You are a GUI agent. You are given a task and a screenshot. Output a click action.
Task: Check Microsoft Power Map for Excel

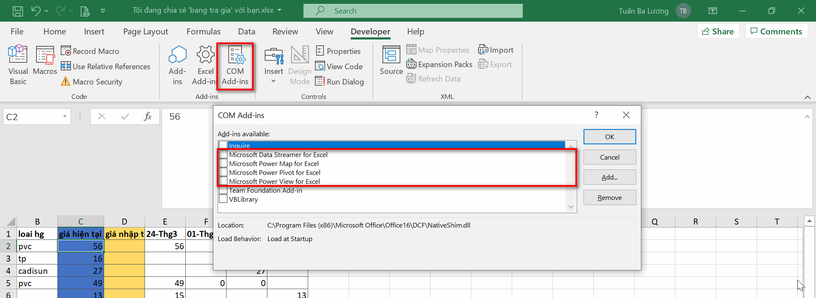pyautogui.click(x=223, y=163)
